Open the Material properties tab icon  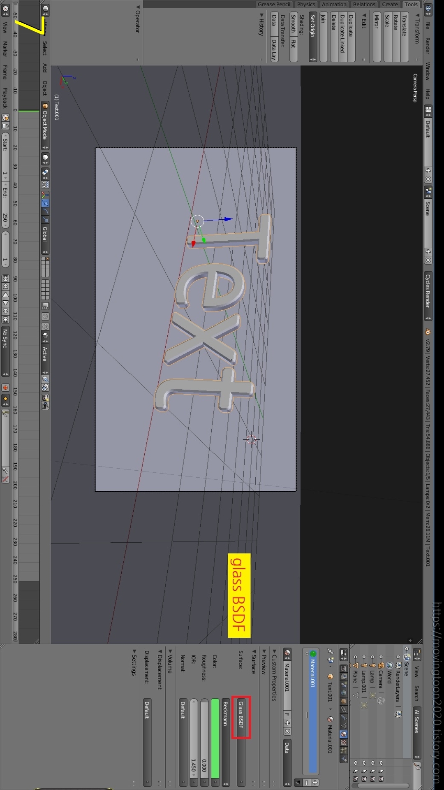point(344,734)
